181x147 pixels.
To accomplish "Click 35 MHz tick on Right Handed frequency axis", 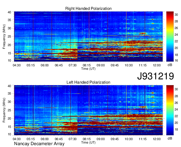I will [9, 20].
